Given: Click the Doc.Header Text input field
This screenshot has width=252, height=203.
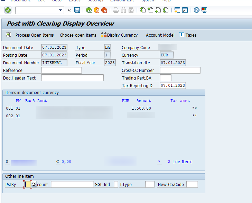Looking at the screenshot, I should [x=72, y=78].
